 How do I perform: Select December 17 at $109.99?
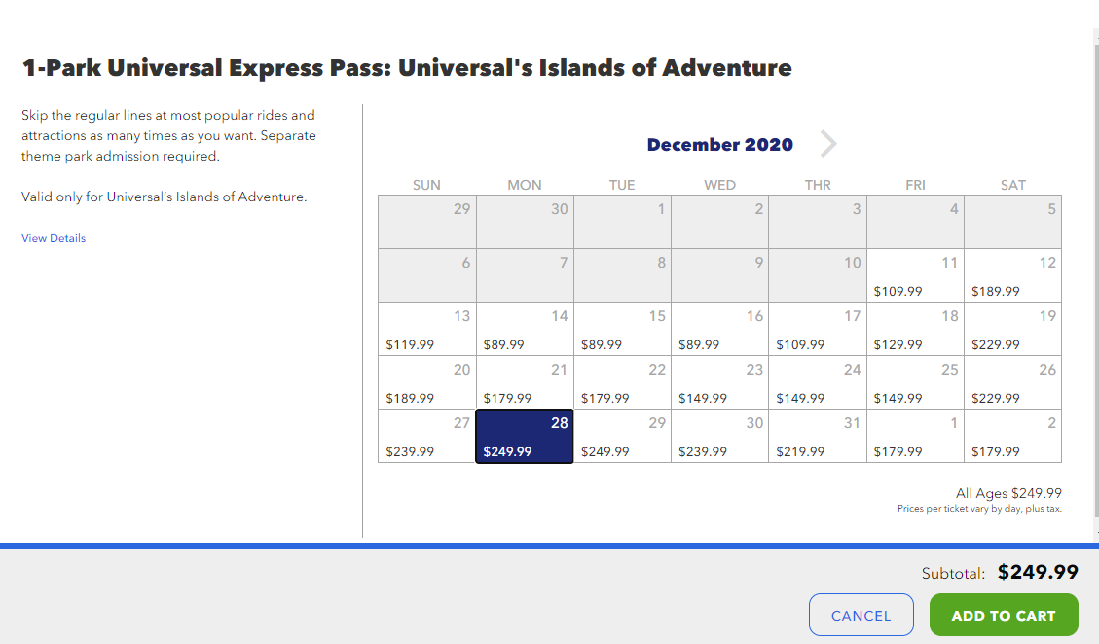(818, 329)
